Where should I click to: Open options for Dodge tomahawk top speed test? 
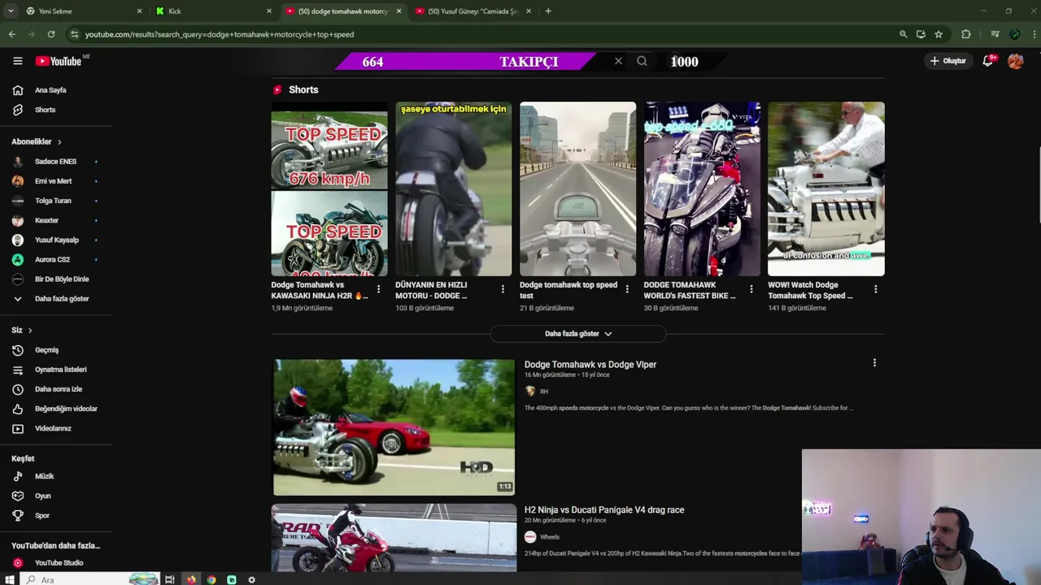(x=626, y=289)
